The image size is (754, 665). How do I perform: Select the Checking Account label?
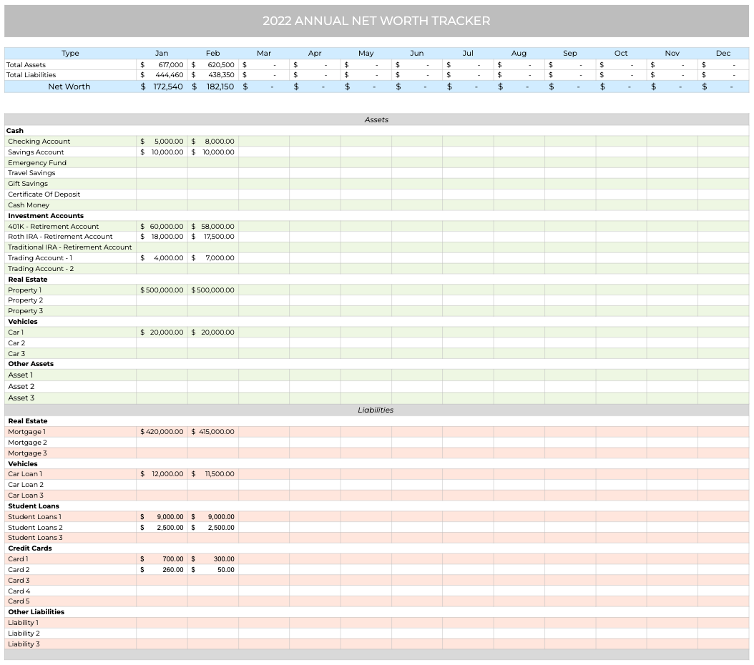[x=39, y=142]
